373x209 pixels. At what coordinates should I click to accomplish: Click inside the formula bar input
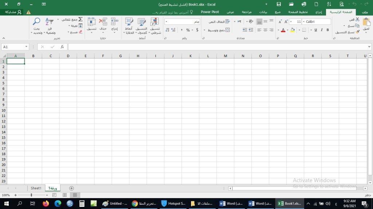click(219, 47)
